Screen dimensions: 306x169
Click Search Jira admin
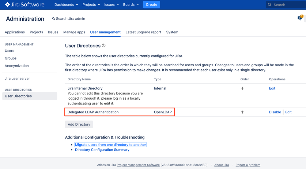[69, 19]
